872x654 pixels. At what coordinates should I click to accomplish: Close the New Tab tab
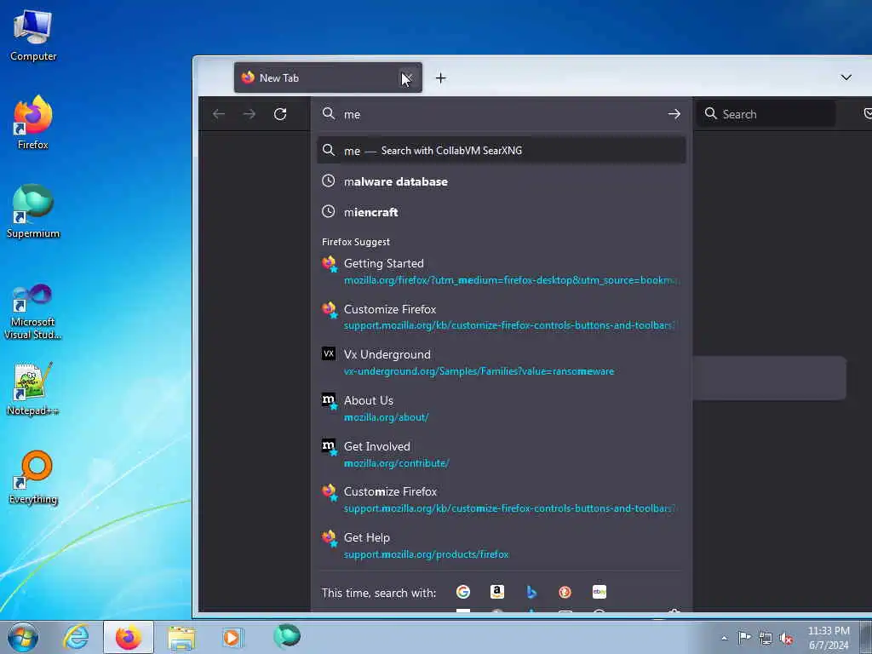tap(407, 77)
